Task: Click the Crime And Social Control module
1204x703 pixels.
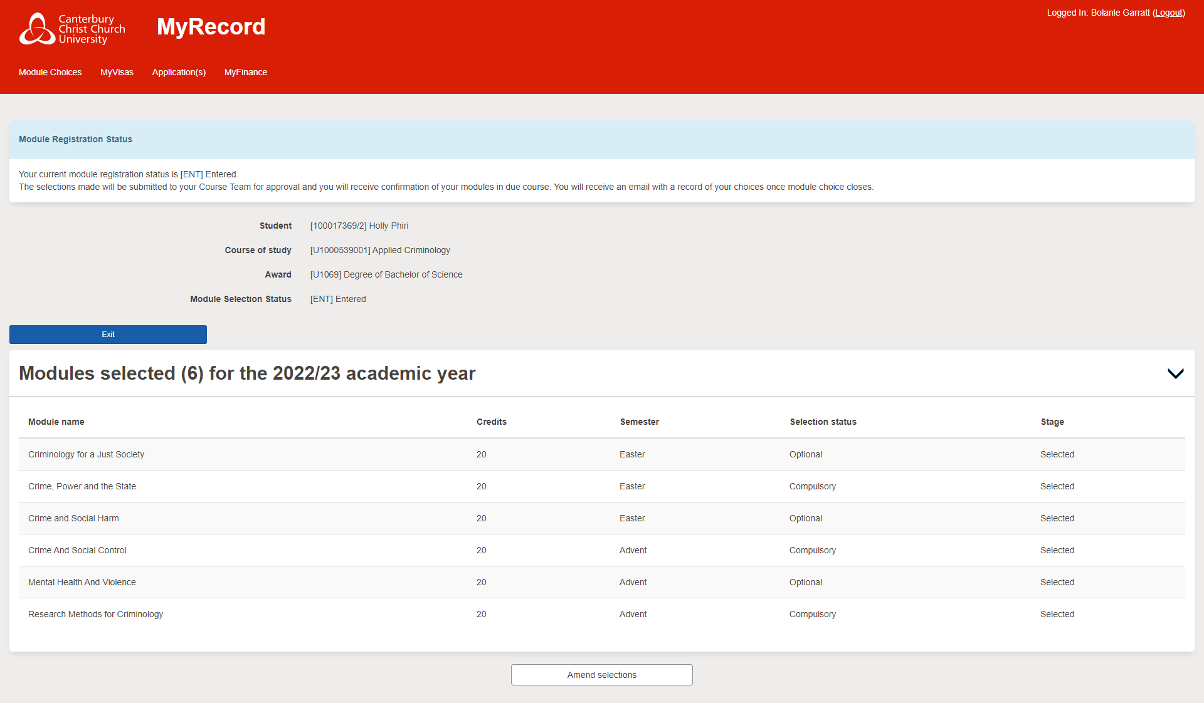Action: pos(77,550)
